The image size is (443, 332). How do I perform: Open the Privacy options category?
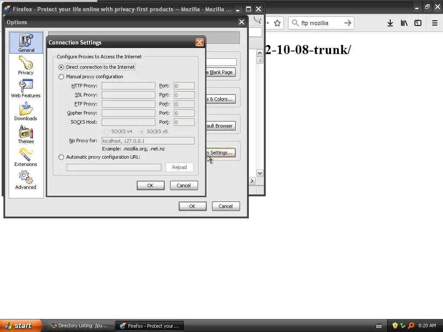(26, 66)
